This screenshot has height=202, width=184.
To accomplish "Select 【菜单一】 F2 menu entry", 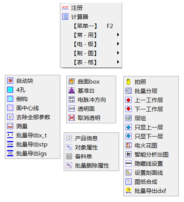I will click(91, 26).
